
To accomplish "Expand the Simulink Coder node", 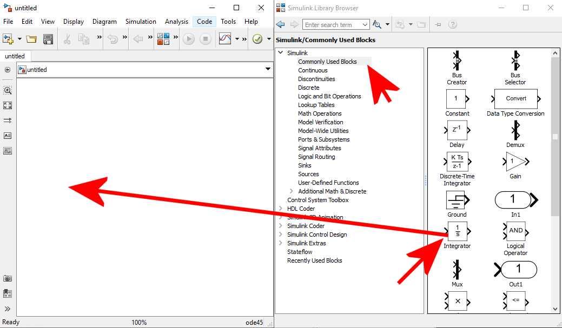I will pos(281,225).
